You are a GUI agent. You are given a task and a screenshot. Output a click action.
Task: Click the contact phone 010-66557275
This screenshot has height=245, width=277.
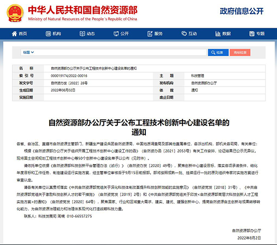pos(79,216)
